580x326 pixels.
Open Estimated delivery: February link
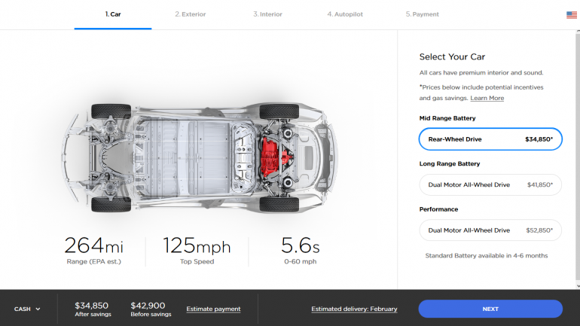point(354,309)
